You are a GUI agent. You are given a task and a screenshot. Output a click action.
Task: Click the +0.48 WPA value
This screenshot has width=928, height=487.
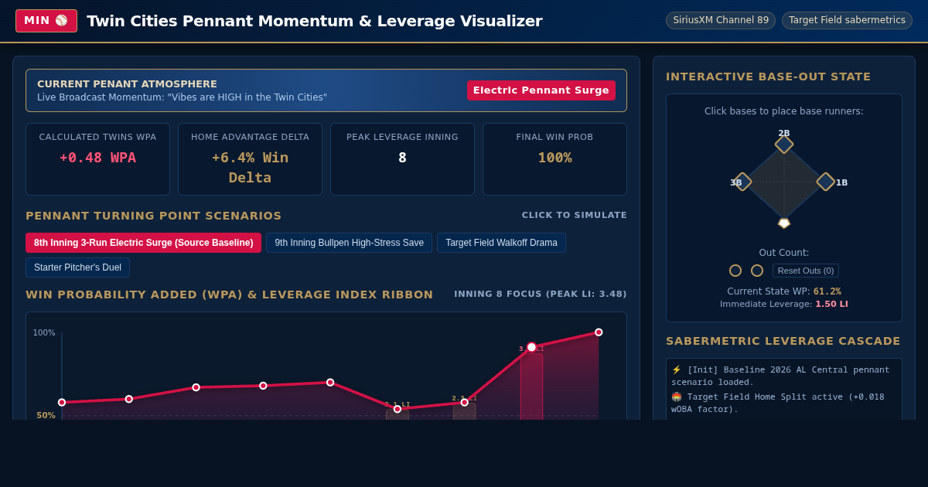click(x=97, y=158)
